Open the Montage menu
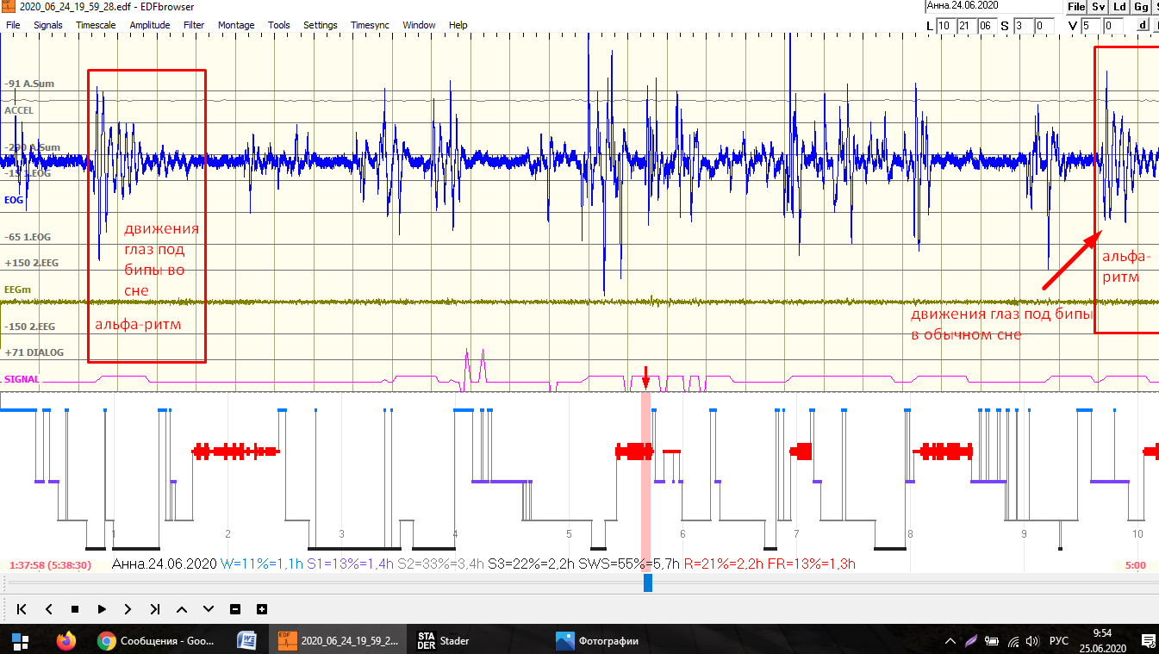This screenshot has height=654, width=1159. (236, 25)
